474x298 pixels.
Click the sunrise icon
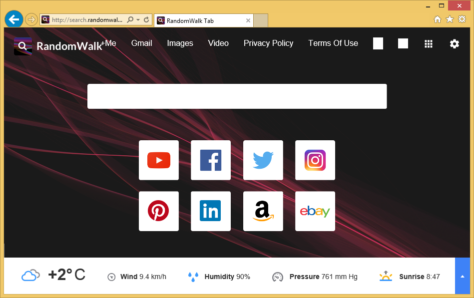pos(386,276)
